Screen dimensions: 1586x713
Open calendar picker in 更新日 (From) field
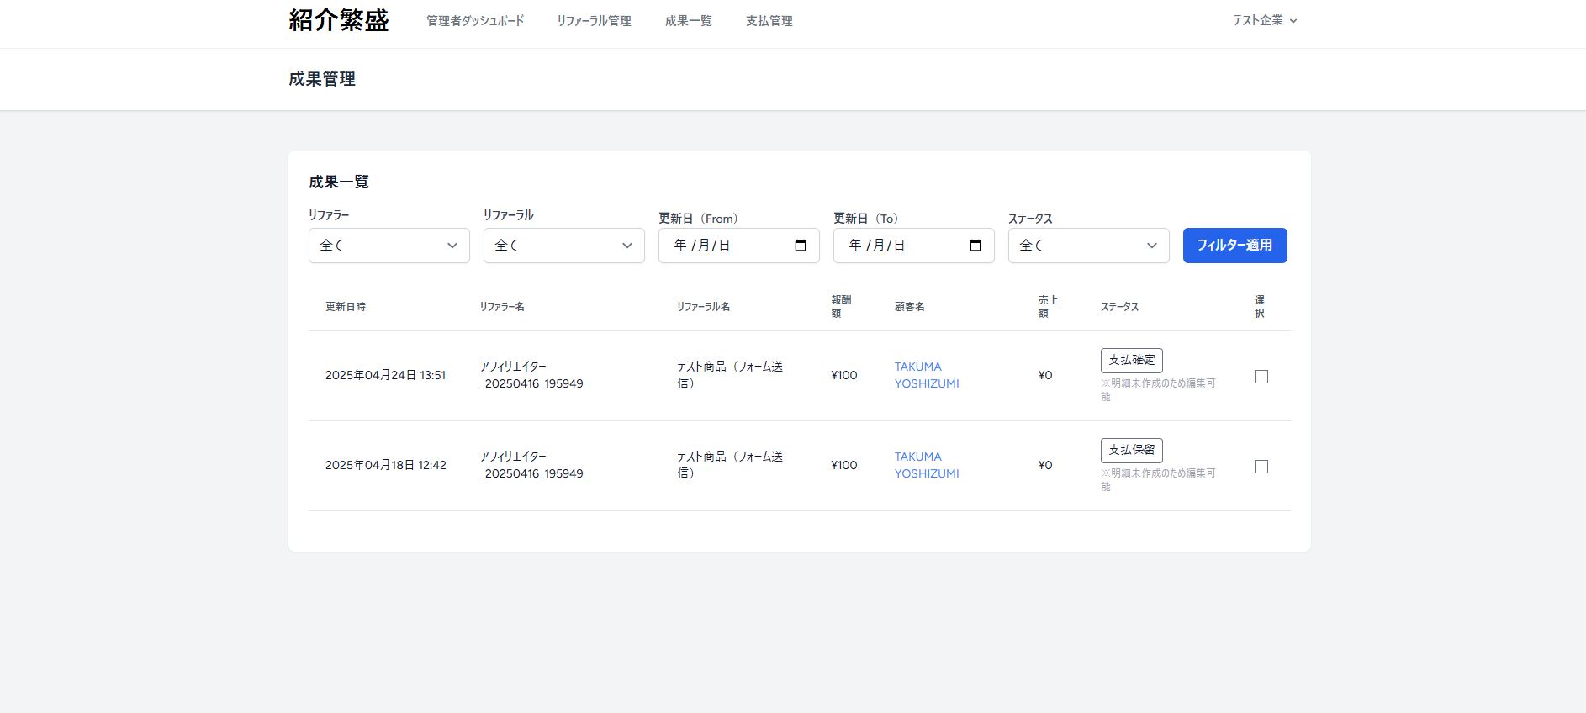(x=801, y=246)
